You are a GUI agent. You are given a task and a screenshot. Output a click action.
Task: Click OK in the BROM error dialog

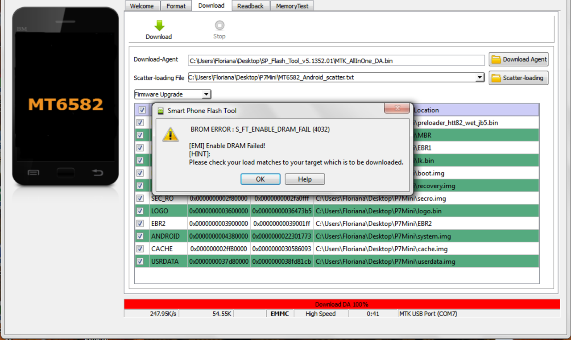261,179
